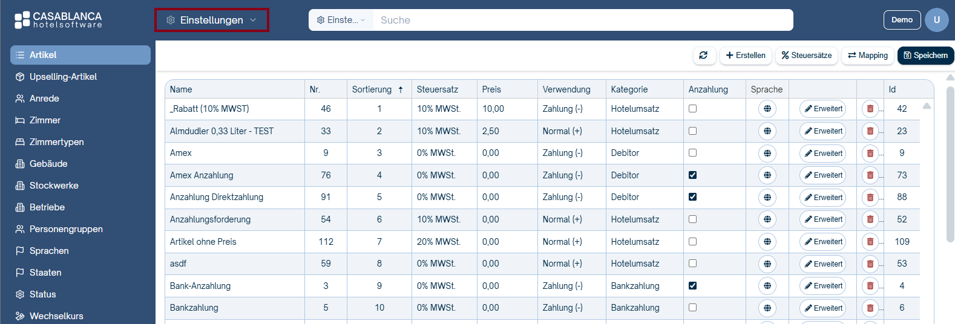This screenshot has width=955, height=324.
Task: Click the page vertical scrollbar
Action: 950,164
